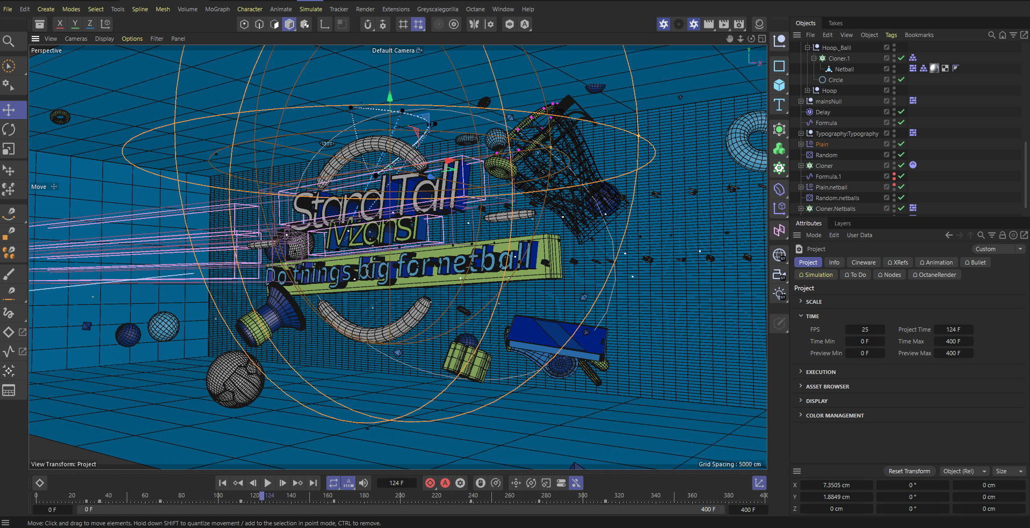
Task: Toggle the enable checkmark for Delay effector
Action: coord(901,112)
